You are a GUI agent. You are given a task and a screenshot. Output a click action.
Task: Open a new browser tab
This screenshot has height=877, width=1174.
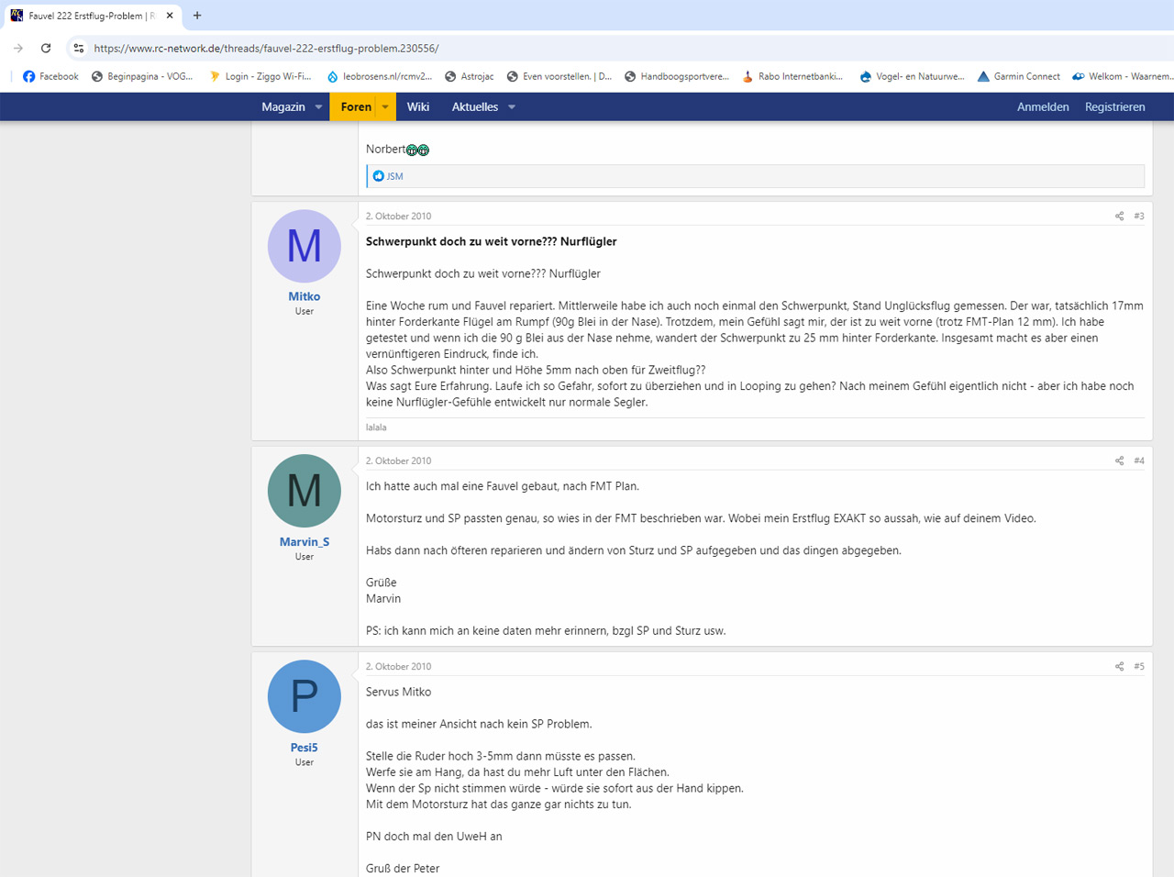[x=197, y=16]
